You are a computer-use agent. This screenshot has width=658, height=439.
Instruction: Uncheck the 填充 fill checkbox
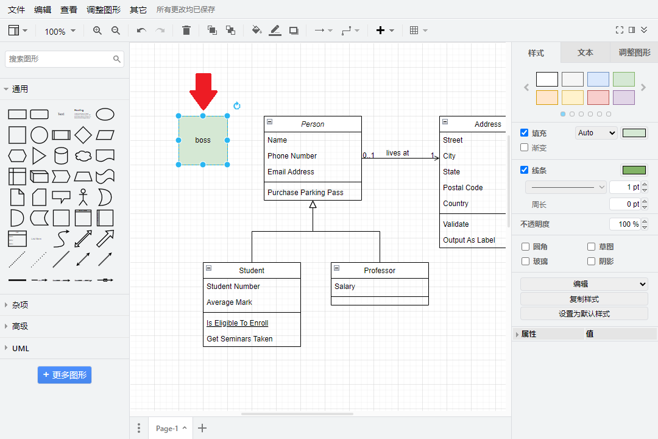(525, 133)
